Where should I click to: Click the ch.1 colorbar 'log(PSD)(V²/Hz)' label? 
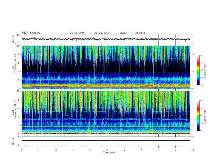point(205,71)
